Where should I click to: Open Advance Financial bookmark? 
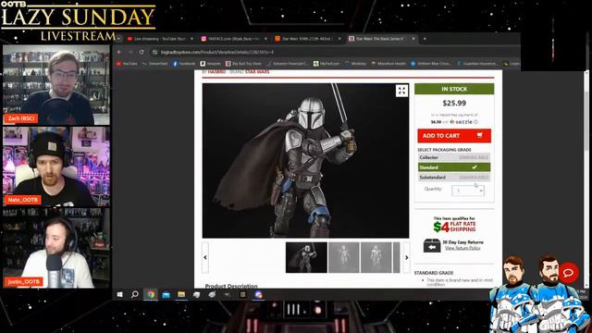(288, 64)
